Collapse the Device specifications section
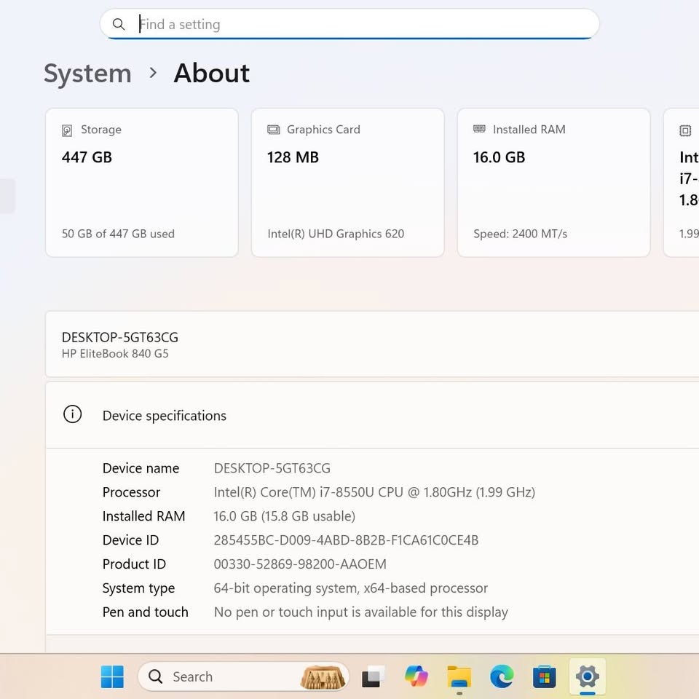699x699 pixels. [x=372, y=416]
